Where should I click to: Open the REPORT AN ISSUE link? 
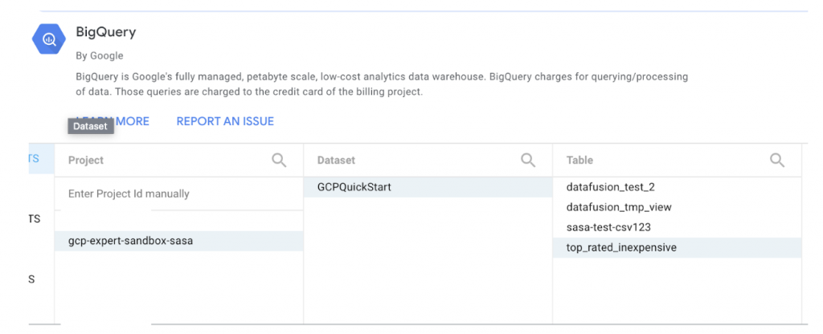(x=225, y=121)
